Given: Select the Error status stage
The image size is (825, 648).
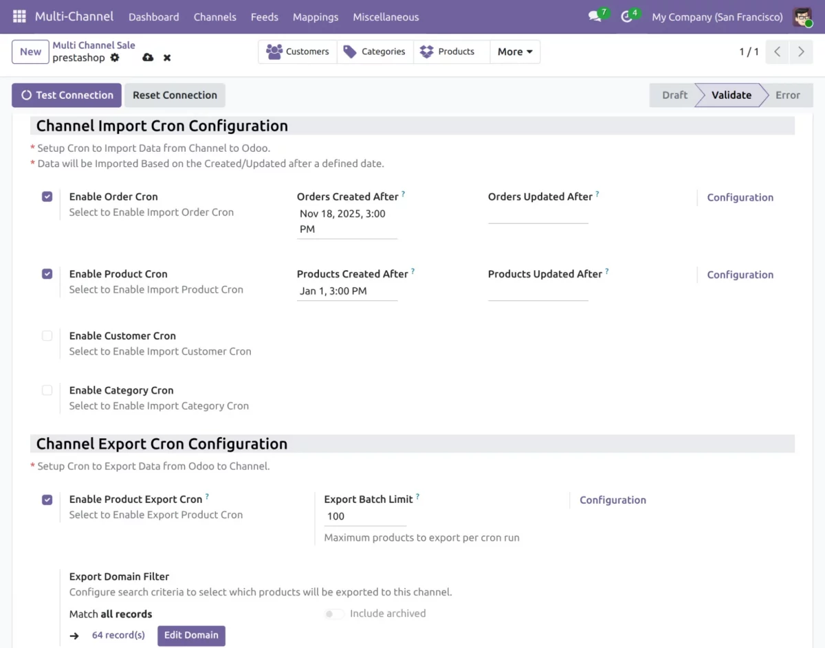Looking at the screenshot, I should click(x=789, y=96).
